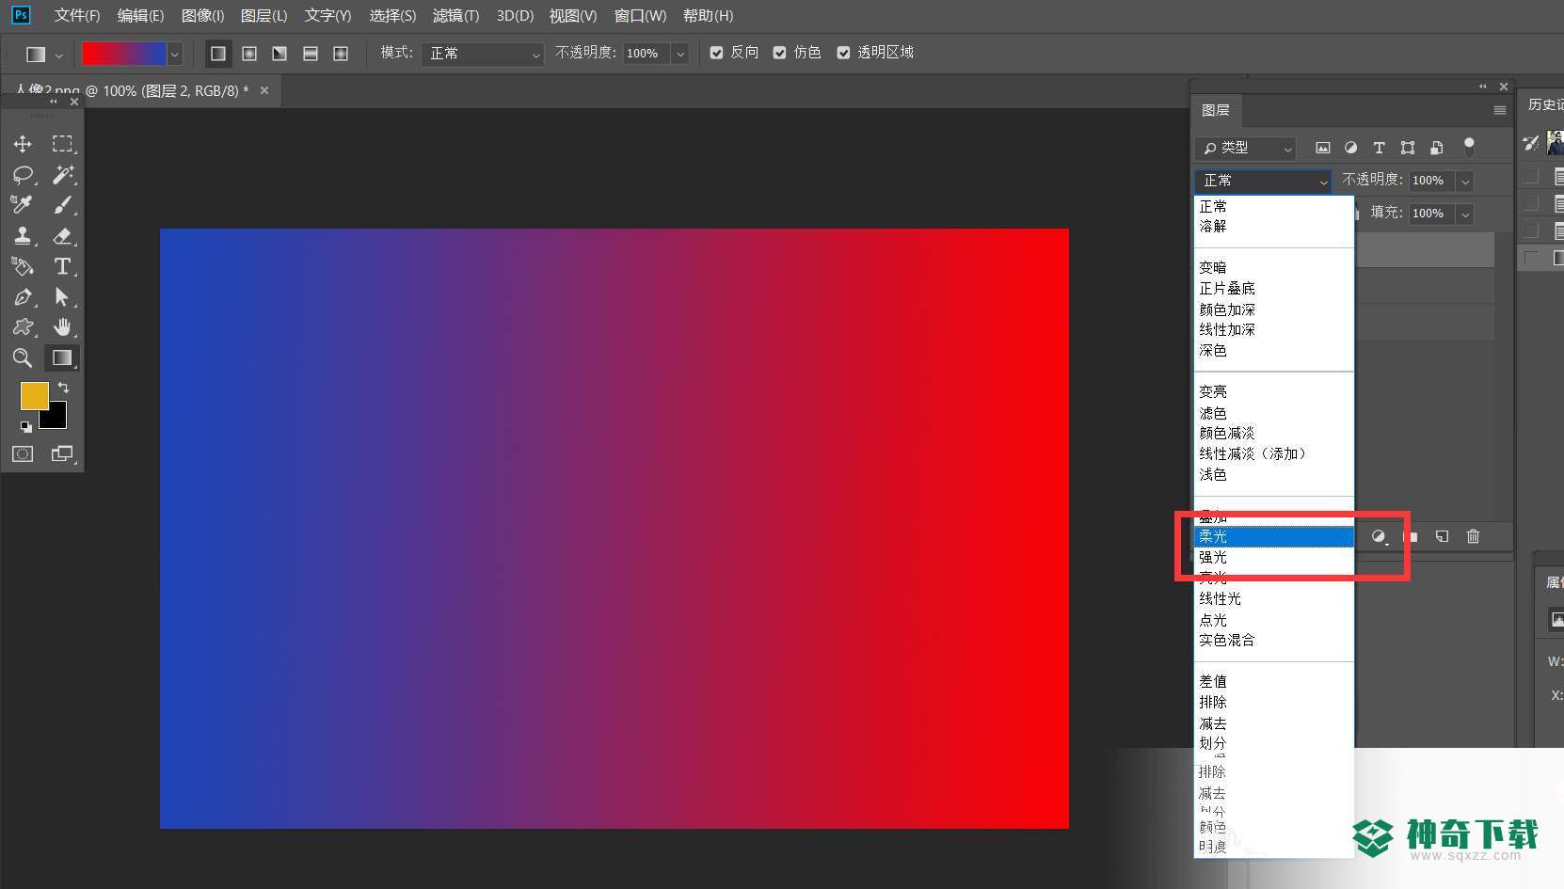The height and width of the screenshot is (889, 1564).
Task: Filter layers by smart objects
Action: tap(1436, 148)
